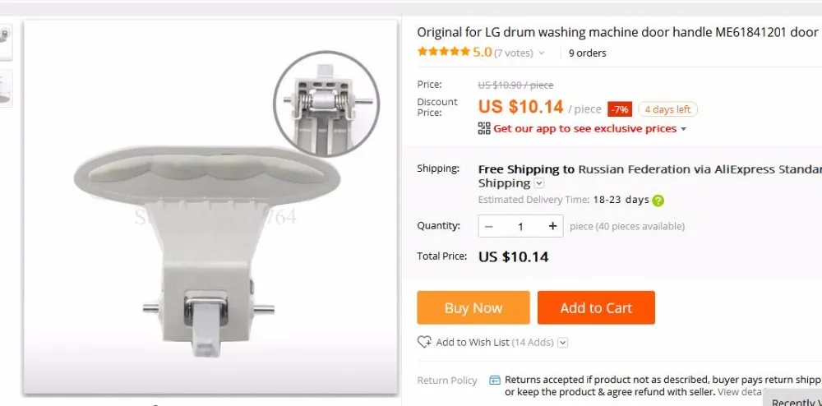Image resolution: width=822 pixels, height=406 pixels.
Task: Open the 9 orders link
Action: point(587,53)
